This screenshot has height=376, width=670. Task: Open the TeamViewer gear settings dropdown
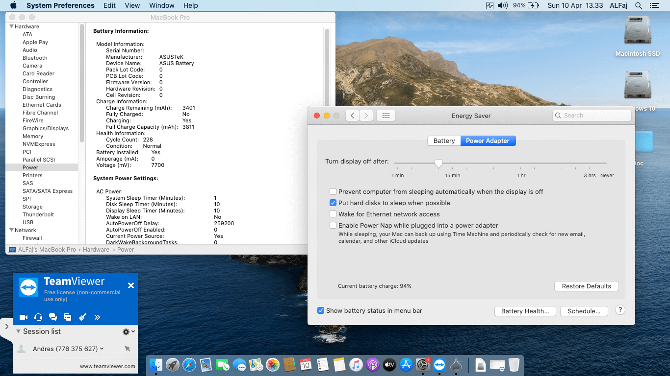tap(128, 332)
